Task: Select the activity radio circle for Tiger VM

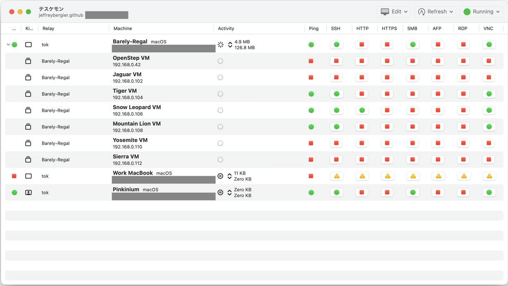Action: [220, 94]
